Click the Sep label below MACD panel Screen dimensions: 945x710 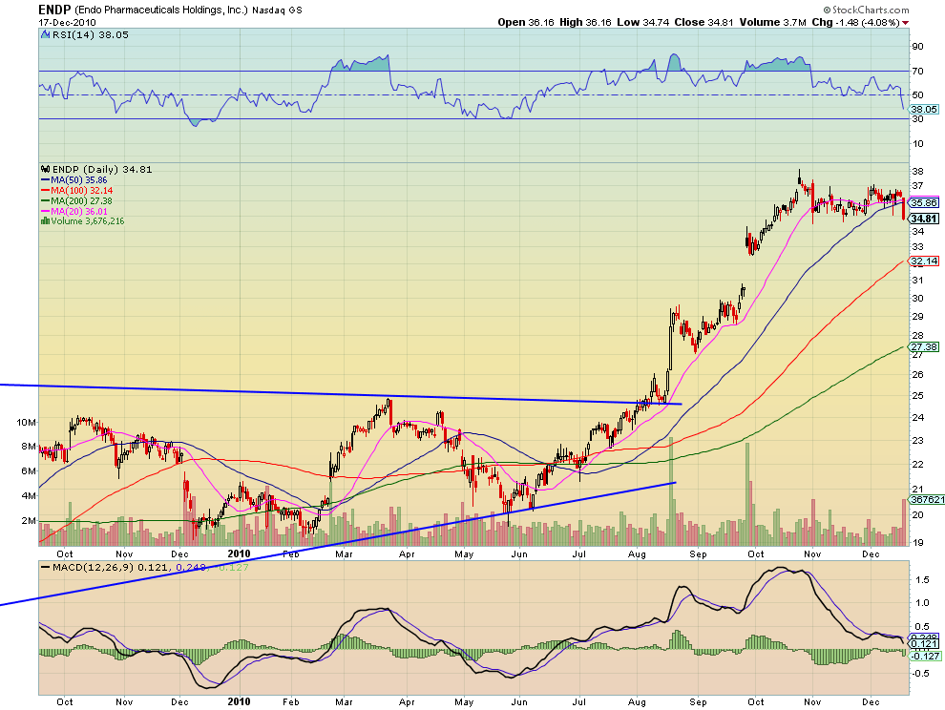click(698, 702)
